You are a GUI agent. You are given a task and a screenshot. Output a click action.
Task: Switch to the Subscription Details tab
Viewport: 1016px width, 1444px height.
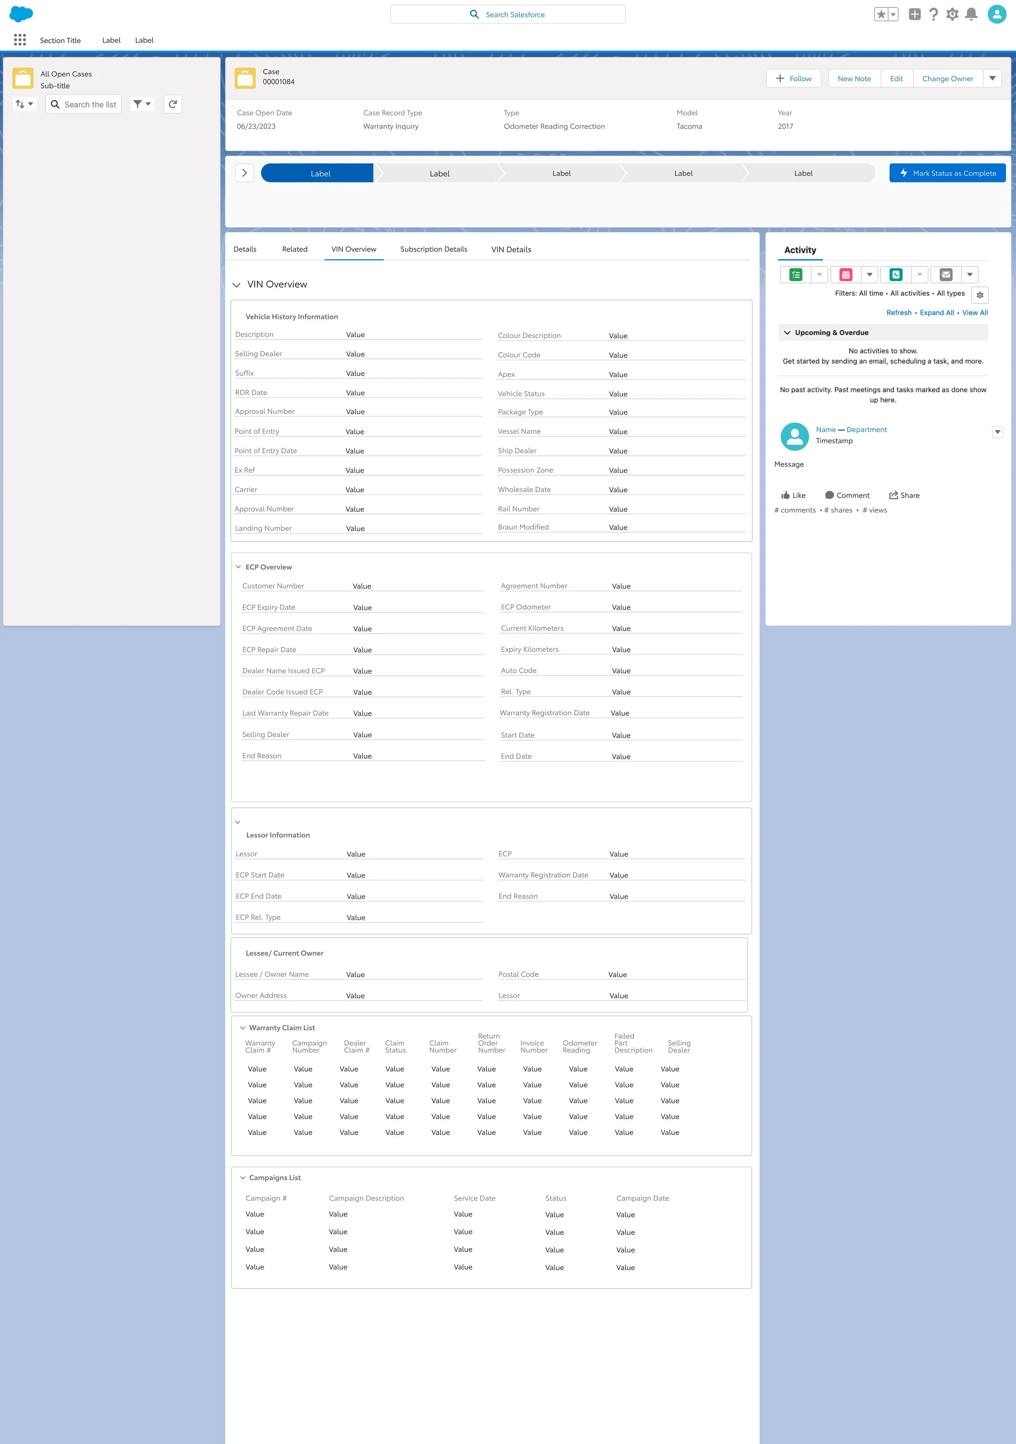434,249
